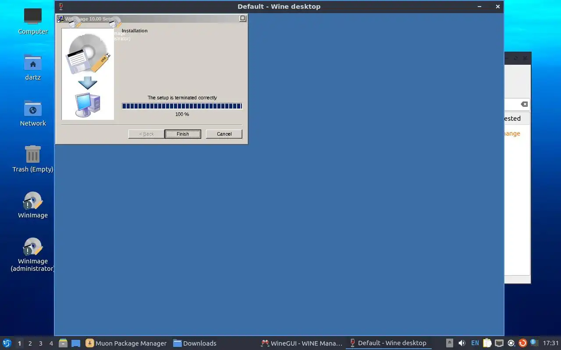Viewport: 561px width, 350px height.
Task: Open the application menu bird icon
Action: tap(7, 343)
